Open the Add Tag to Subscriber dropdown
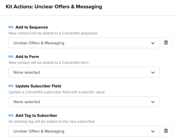 coord(84,131)
